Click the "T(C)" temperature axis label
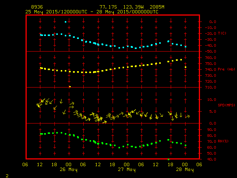The height and width of the screenshot is (178, 237). tap(222, 33)
